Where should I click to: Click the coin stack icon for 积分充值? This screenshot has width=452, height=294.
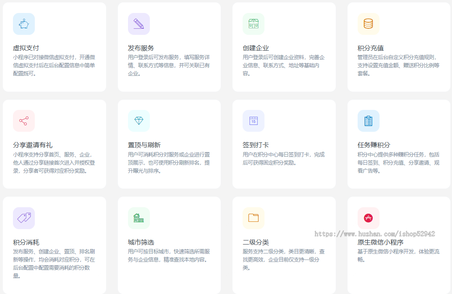pos(369,24)
